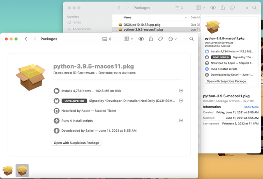This screenshot has width=263, height=179.
Task: Click Downloaded by Safari in rear preview pane
Action: click(x=232, y=75)
